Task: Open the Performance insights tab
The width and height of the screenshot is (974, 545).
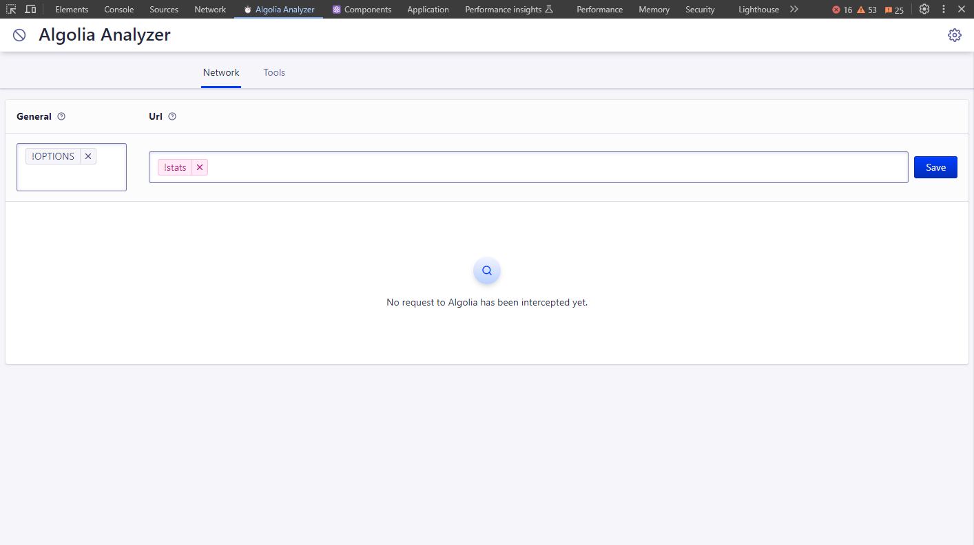Action: (x=509, y=10)
